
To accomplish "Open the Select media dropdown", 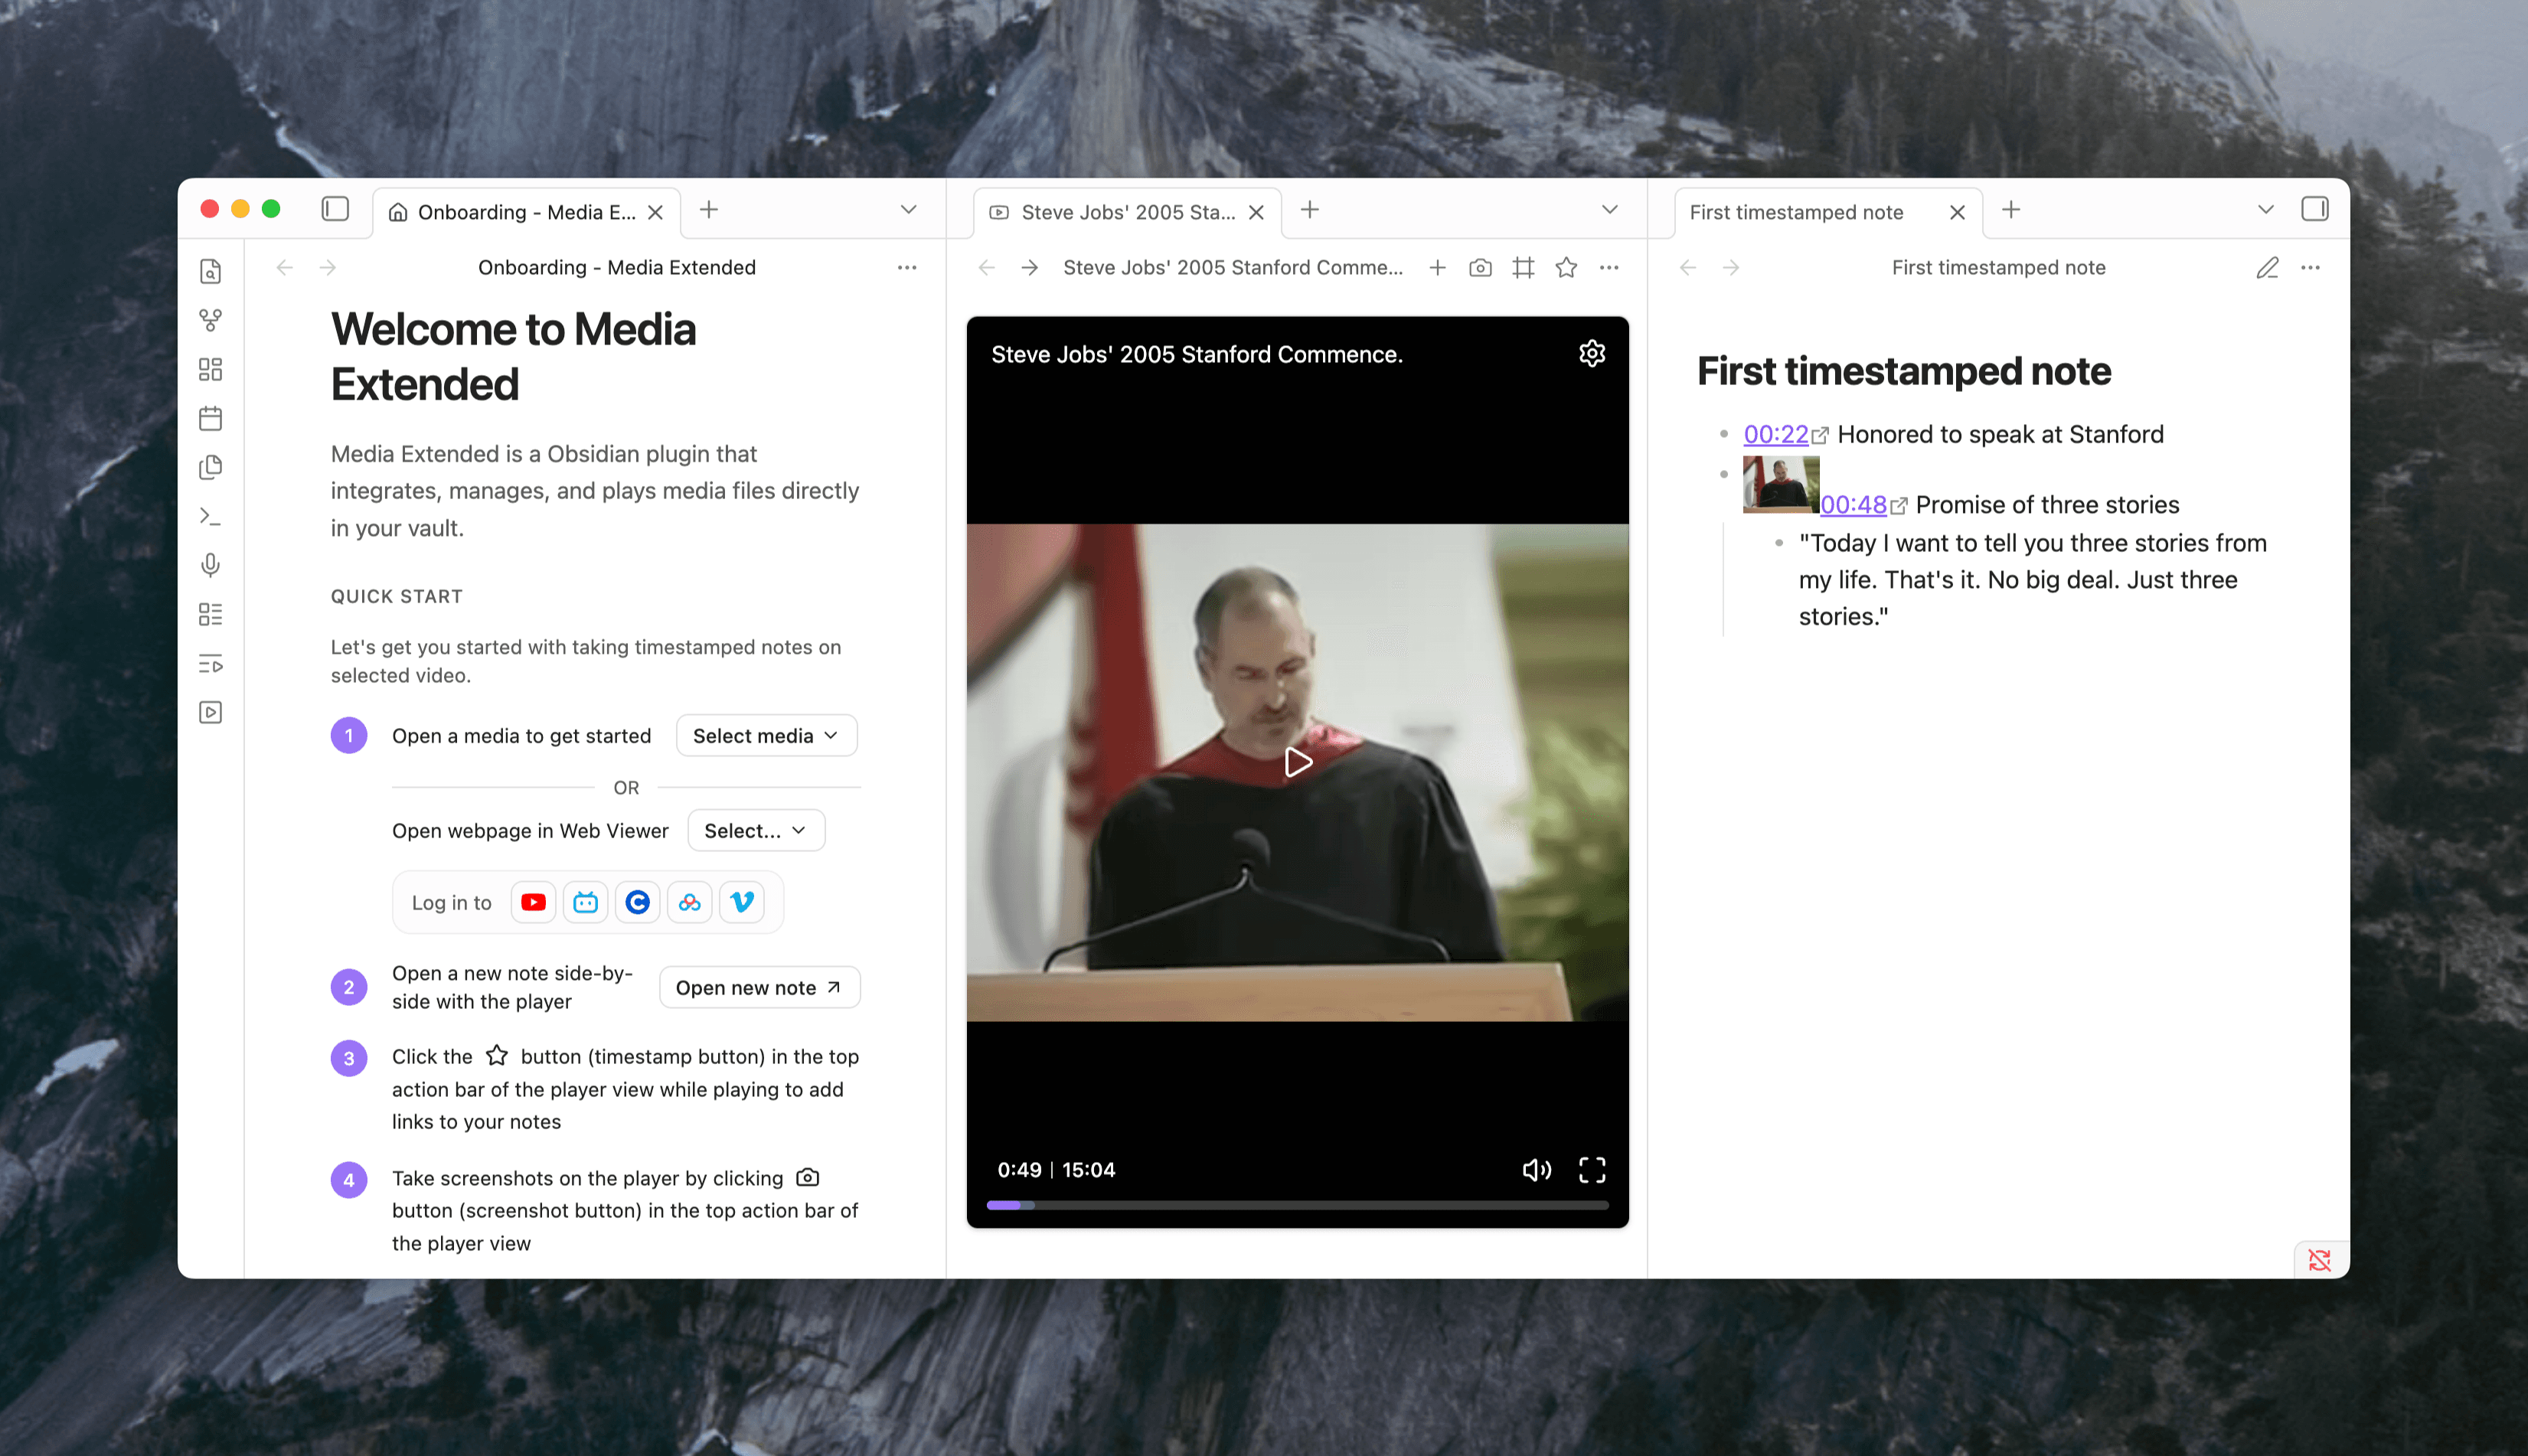I will coord(766,736).
